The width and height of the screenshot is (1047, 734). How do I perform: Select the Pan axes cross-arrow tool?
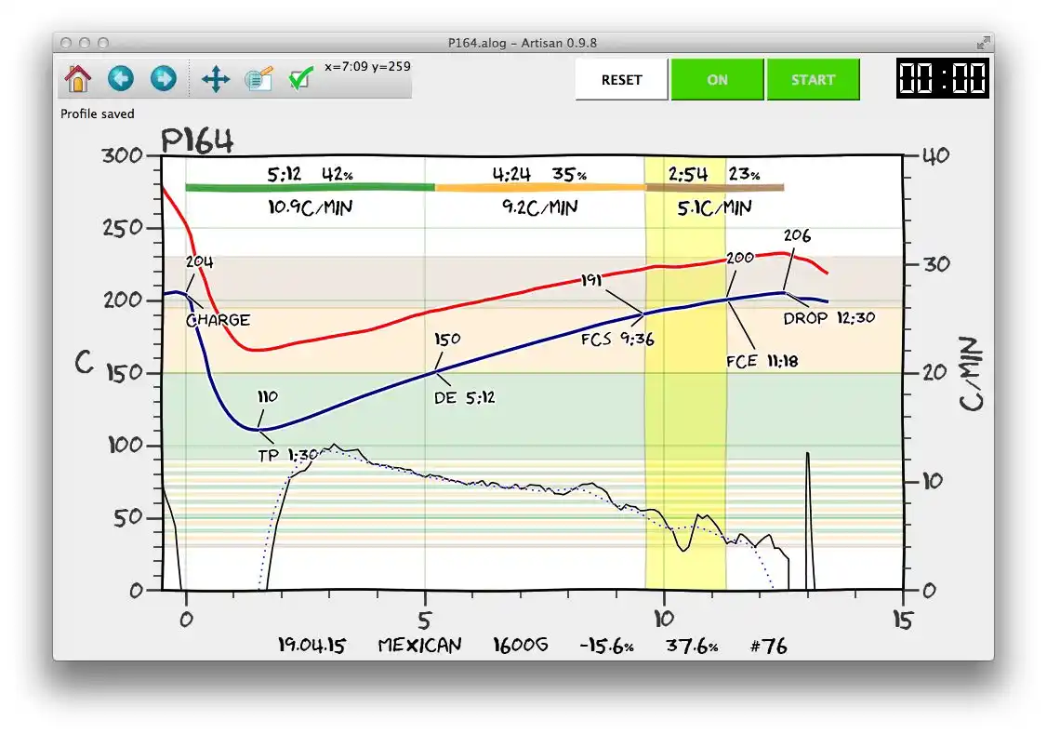[215, 79]
